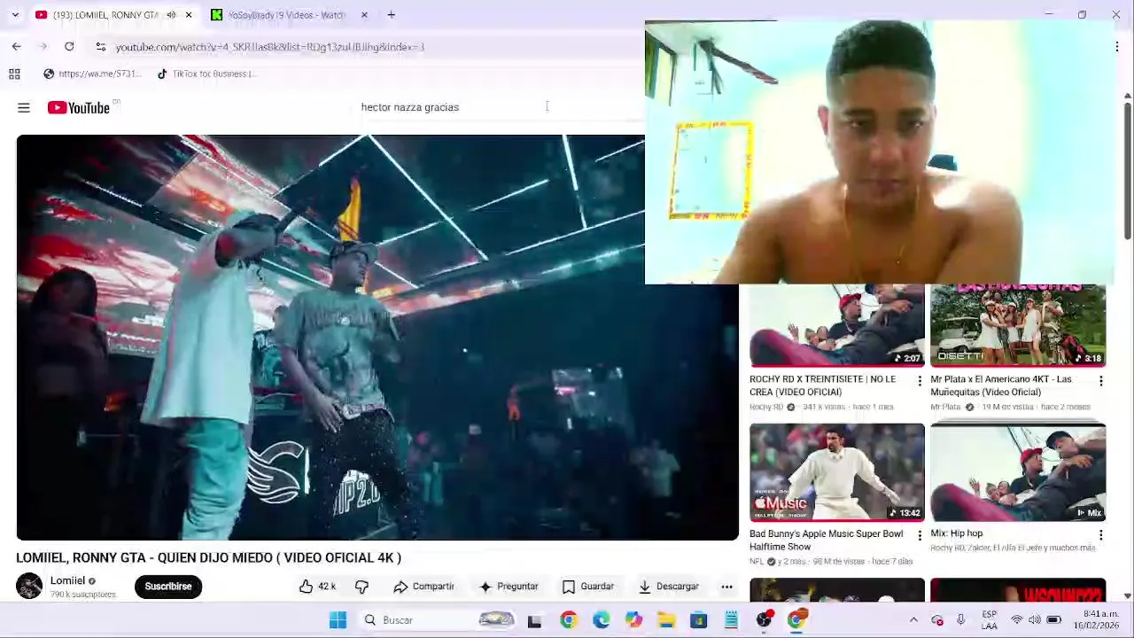Open Task View on the taskbar
The width and height of the screenshot is (1134, 638).
(x=534, y=620)
